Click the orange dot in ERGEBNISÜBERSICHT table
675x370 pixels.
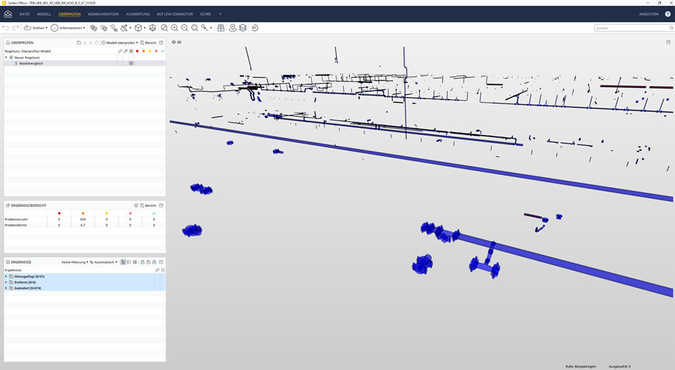click(83, 213)
